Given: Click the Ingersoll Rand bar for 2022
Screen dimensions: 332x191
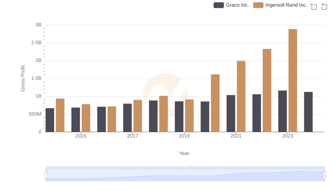Looking at the screenshot, I should click(x=267, y=90).
